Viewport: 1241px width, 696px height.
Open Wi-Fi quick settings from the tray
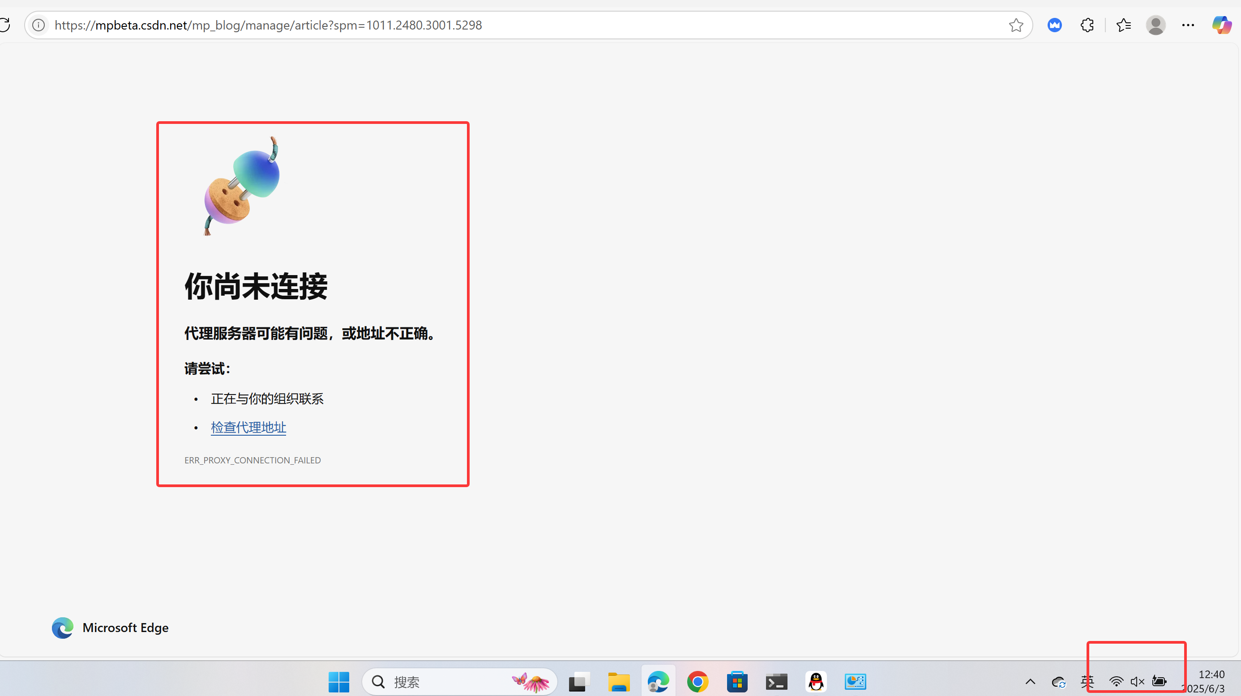coord(1117,682)
